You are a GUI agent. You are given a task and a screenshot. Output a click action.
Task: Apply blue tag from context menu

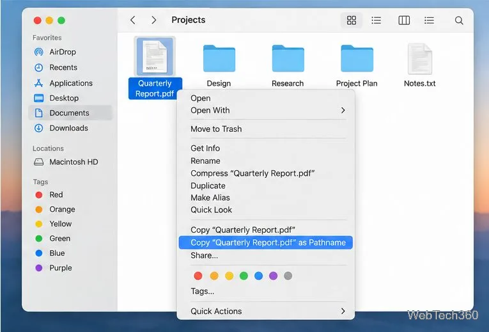pos(258,276)
